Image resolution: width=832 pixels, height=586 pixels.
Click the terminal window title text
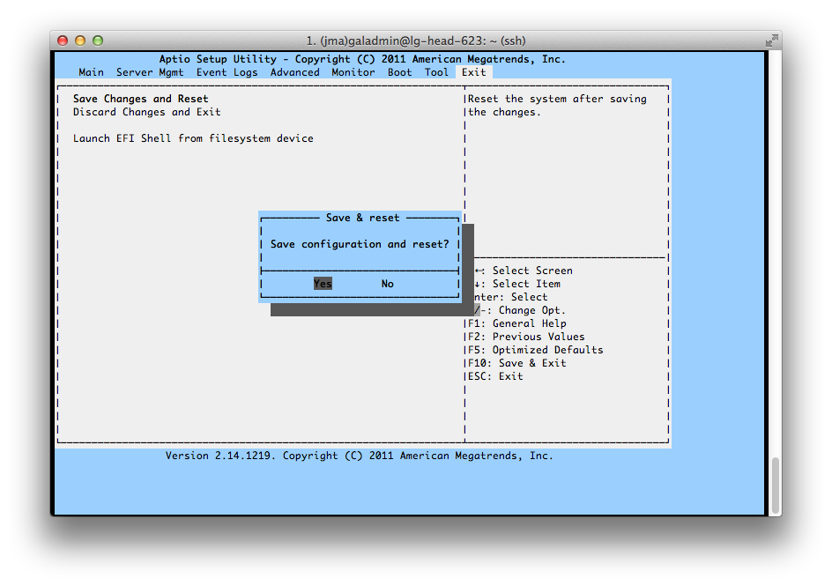pos(416,41)
